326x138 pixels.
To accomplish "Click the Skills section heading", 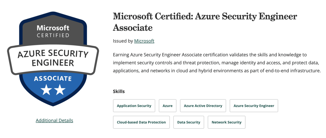I will (119, 91).
